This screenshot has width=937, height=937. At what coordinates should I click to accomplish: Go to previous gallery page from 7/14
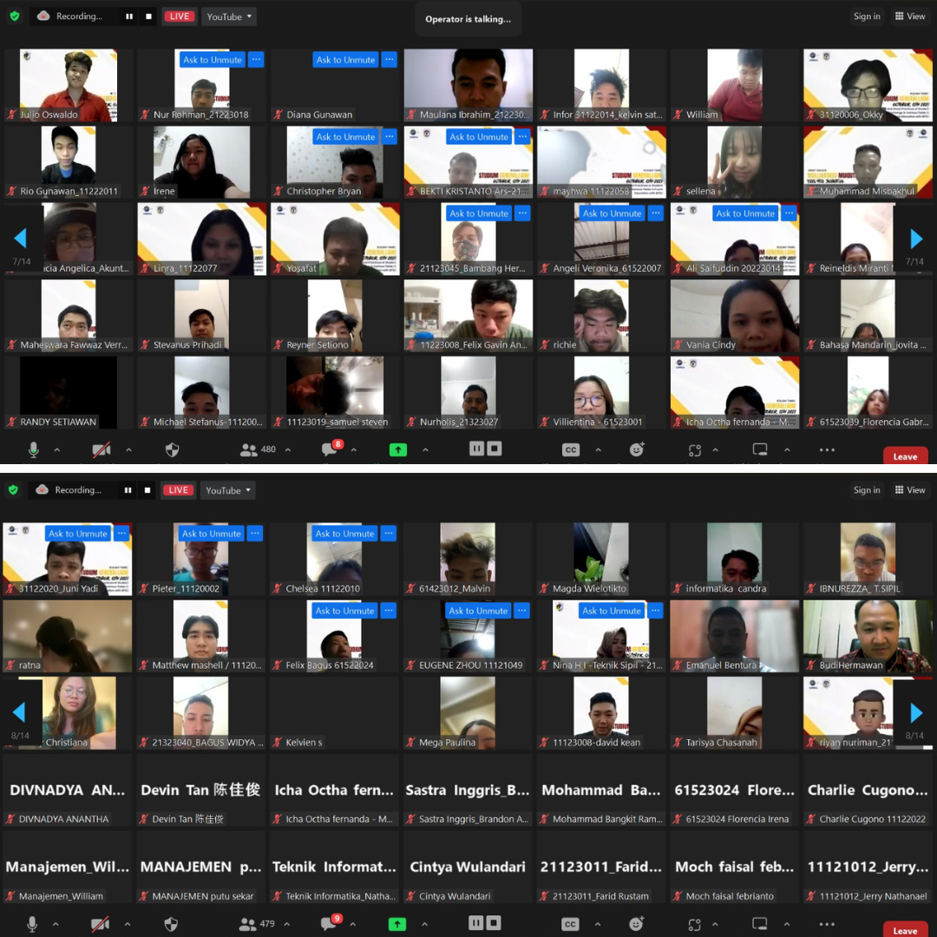(20, 239)
